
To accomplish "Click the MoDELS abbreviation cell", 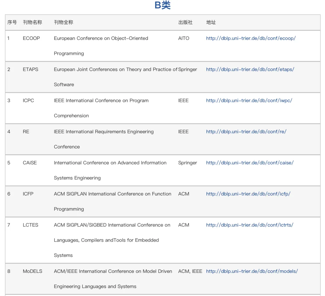I will [x=32, y=271].
